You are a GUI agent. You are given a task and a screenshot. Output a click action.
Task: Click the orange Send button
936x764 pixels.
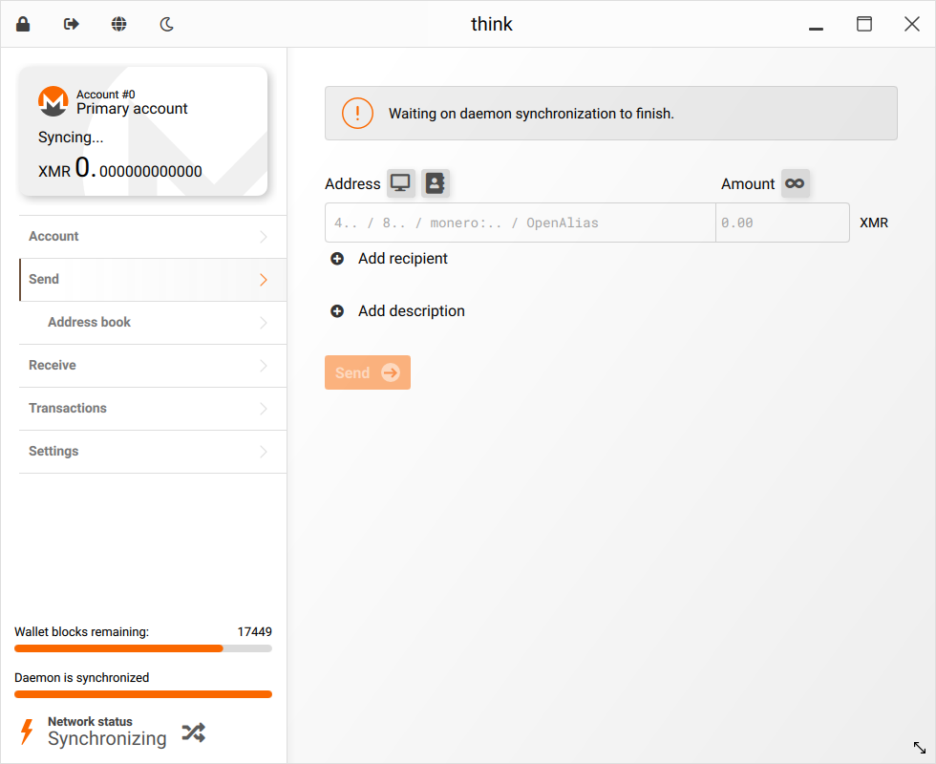(368, 372)
